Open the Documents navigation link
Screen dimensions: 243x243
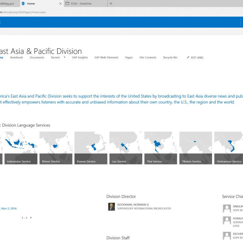[x=37, y=57]
